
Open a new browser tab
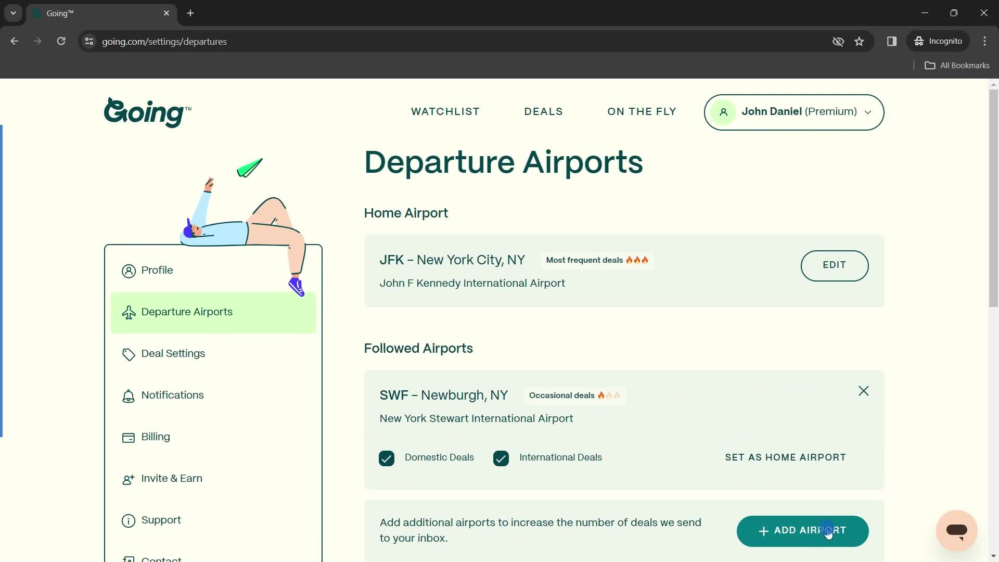[x=190, y=13]
